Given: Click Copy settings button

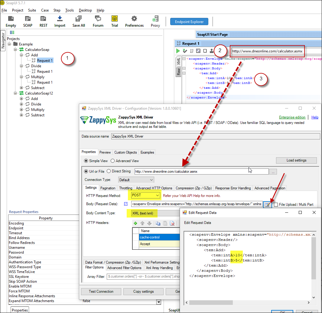Looking at the screenshot, I should pos(143,291).
